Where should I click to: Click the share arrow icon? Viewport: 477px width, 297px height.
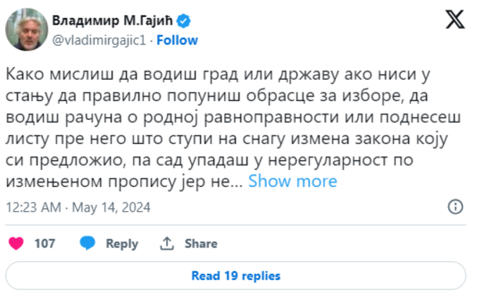167,243
